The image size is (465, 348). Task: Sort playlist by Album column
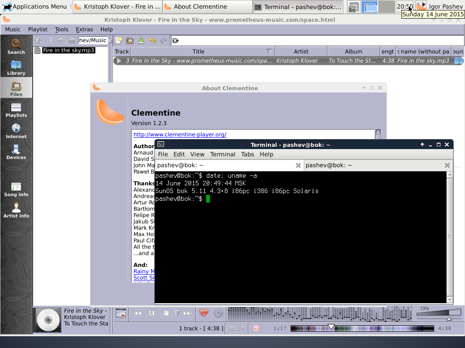pyautogui.click(x=353, y=52)
